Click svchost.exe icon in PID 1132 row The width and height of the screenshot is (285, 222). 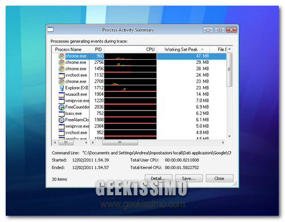[x=62, y=75]
